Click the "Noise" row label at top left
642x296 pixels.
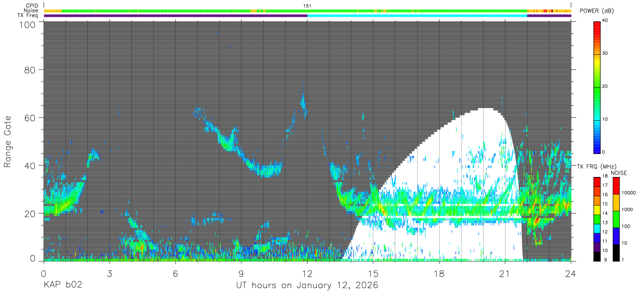[x=31, y=10]
